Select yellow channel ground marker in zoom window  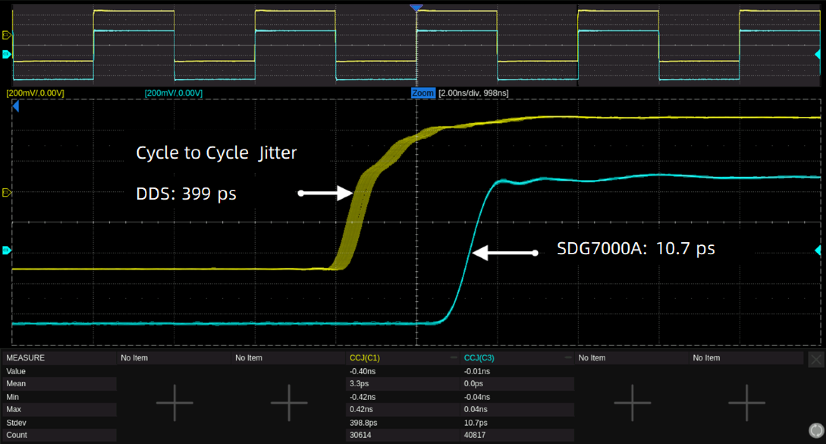click(x=6, y=192)
